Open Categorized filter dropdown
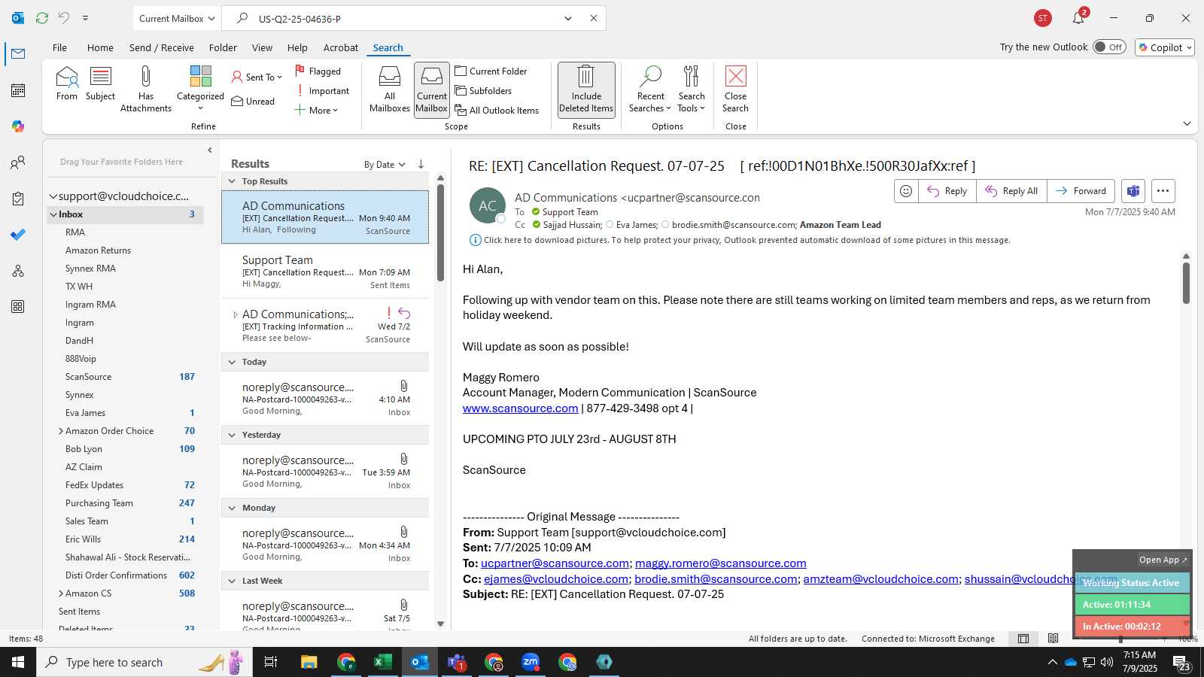 pyautogui.click(x=200, y=89)
